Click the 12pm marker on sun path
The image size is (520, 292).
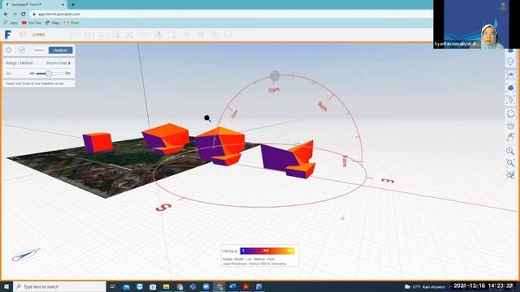(x=274, y=90)
